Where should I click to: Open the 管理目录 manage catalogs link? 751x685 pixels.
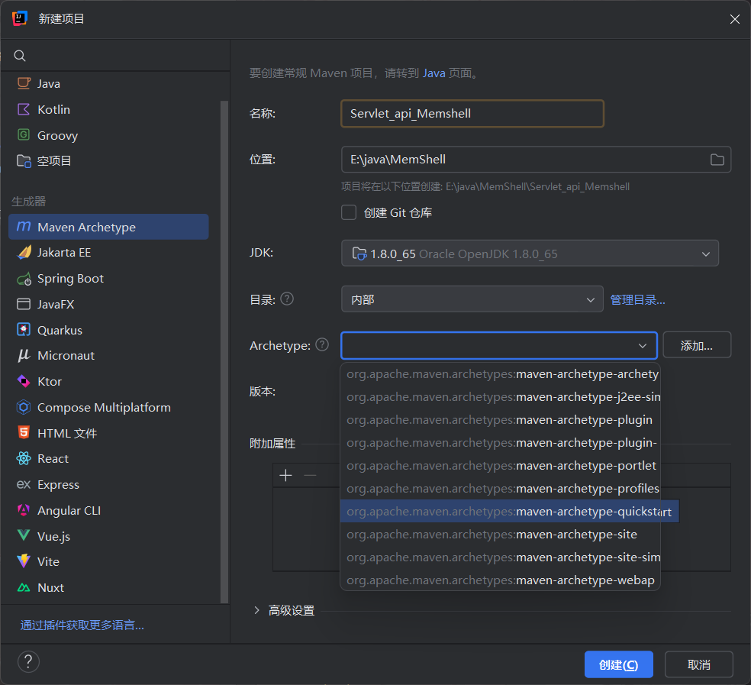click(x=637, y=300)
